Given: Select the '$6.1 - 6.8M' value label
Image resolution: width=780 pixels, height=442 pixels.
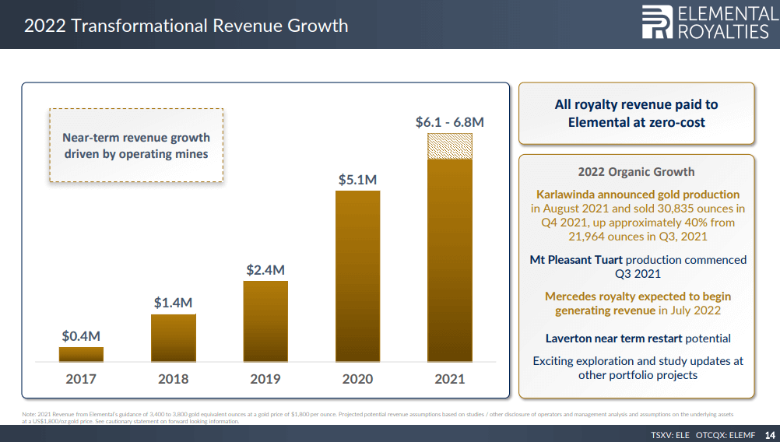Looking at the screenshot, I should [x=450, y=122].
